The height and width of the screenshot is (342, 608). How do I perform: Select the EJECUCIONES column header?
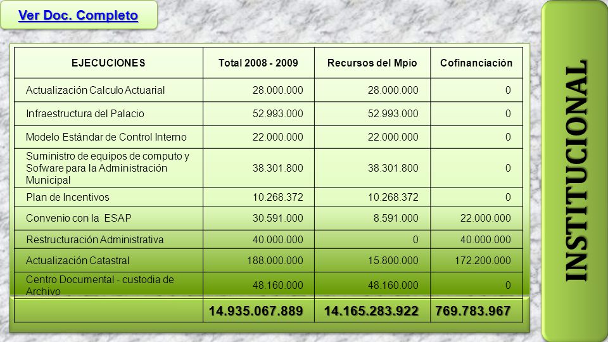[x=108, y=63]
